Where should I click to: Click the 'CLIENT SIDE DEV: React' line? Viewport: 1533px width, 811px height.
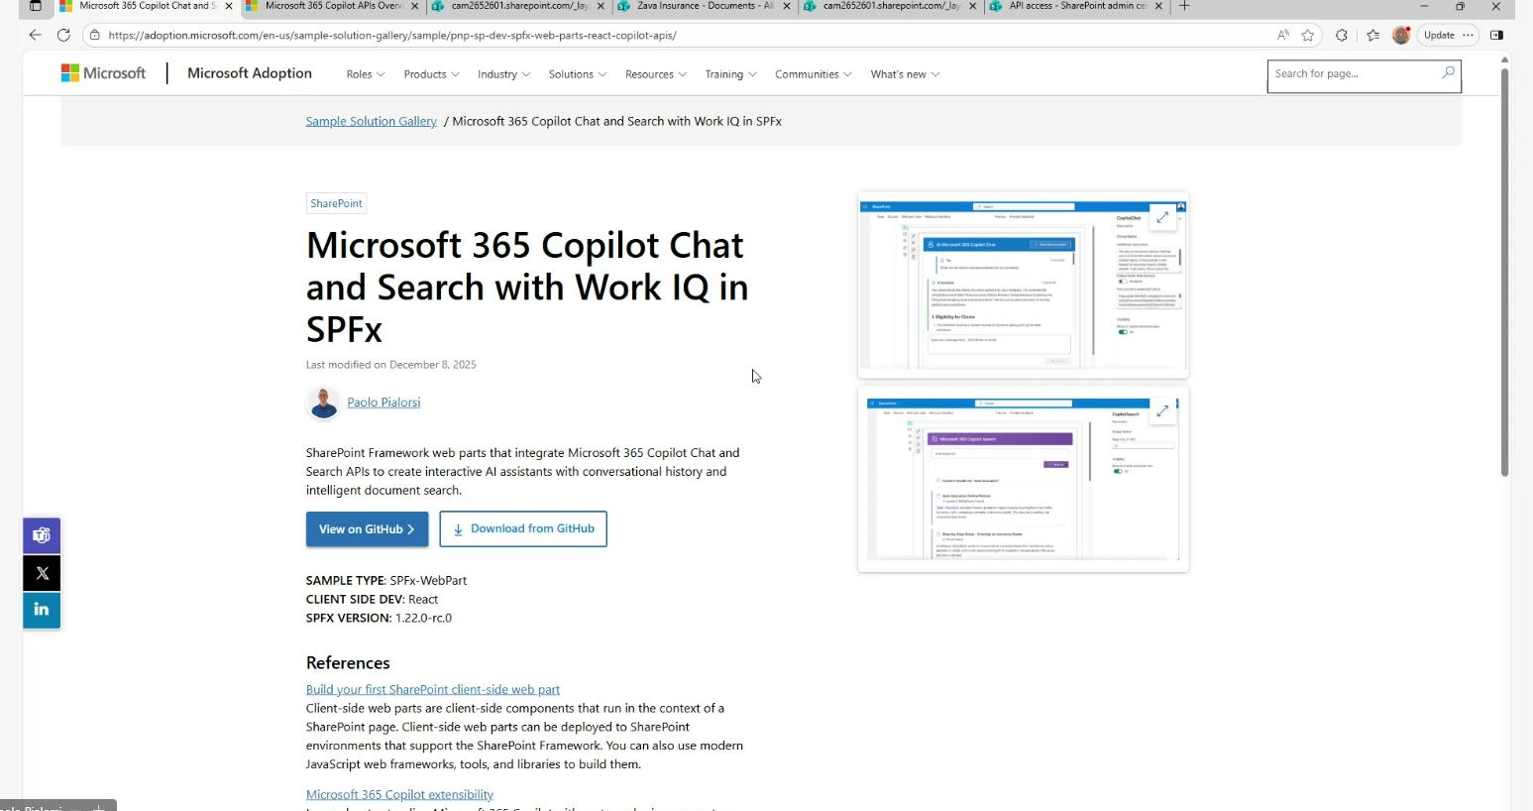click(372, 599)
